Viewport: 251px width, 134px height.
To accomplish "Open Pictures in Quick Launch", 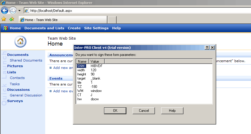I will click(x=15, y=66).
